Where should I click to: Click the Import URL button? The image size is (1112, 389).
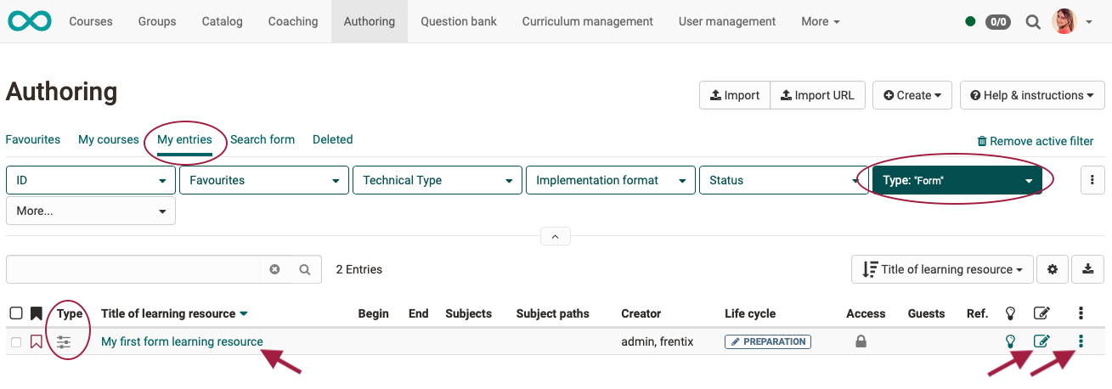(818, 95)
